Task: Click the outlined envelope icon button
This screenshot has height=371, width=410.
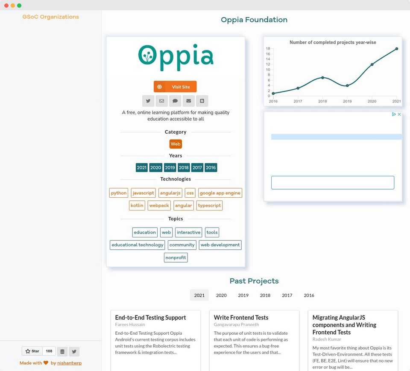Action: tap(161, 101)
